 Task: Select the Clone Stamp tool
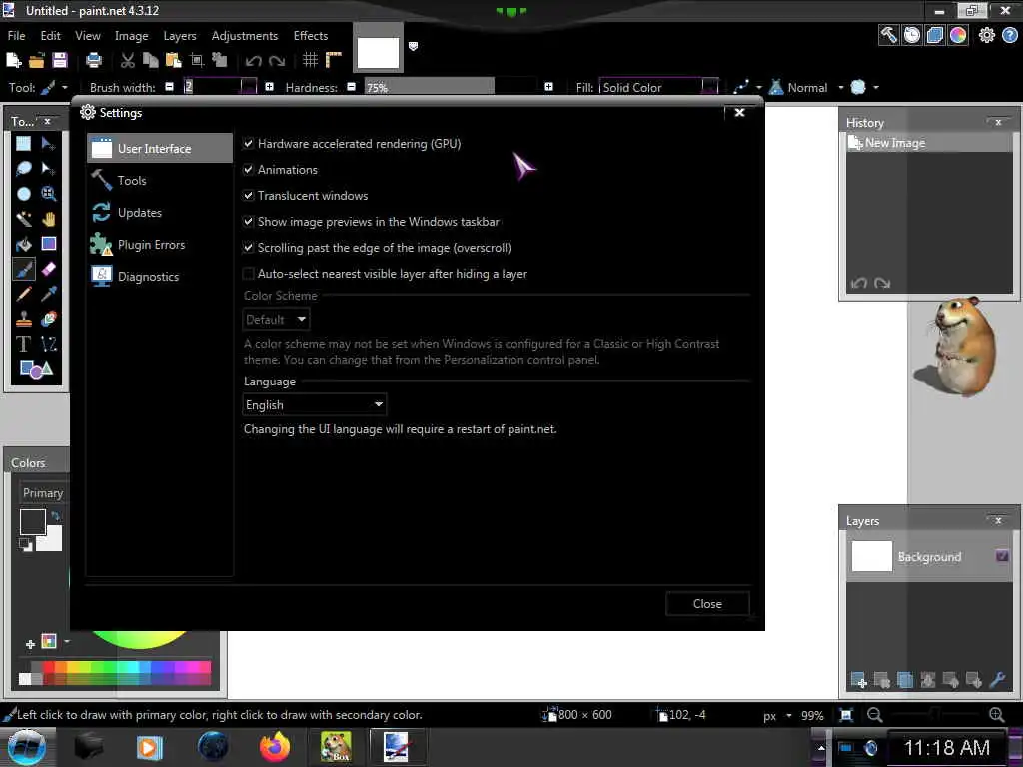(x=24, y=319)
